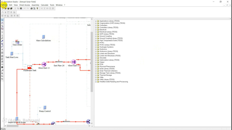This screenshot has height=130, width=232.
Task: Open the ? help menu
Action: click(x=64, y=5)
